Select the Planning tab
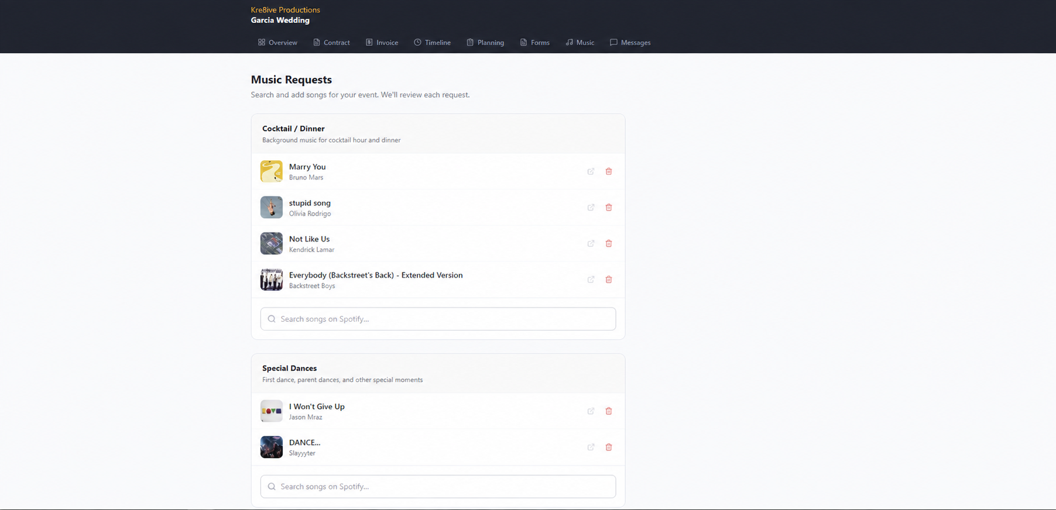The width and height of the screenshot is (1056, 510). tap(485, 43)
